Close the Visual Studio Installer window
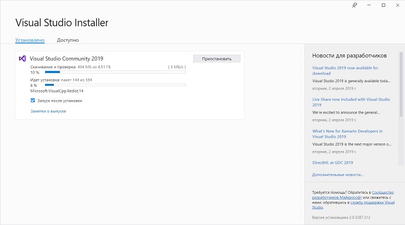This screenshot has width=405, height=225. pos(397,5)
